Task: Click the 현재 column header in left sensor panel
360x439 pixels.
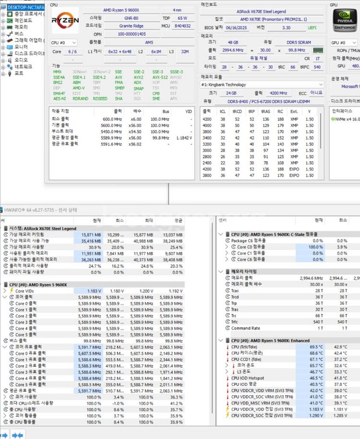Action: point(96,220)
